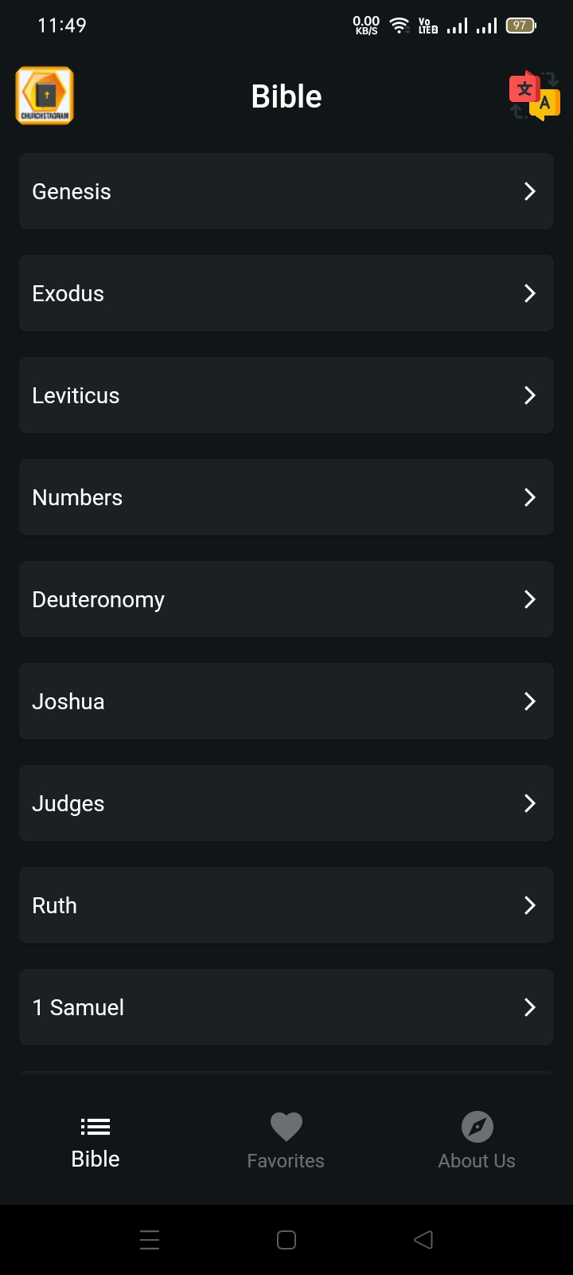Image resolution: width=573 pixels, height=1275 pixels.
Task: Open the language translation icon
Action: [534, 96]
